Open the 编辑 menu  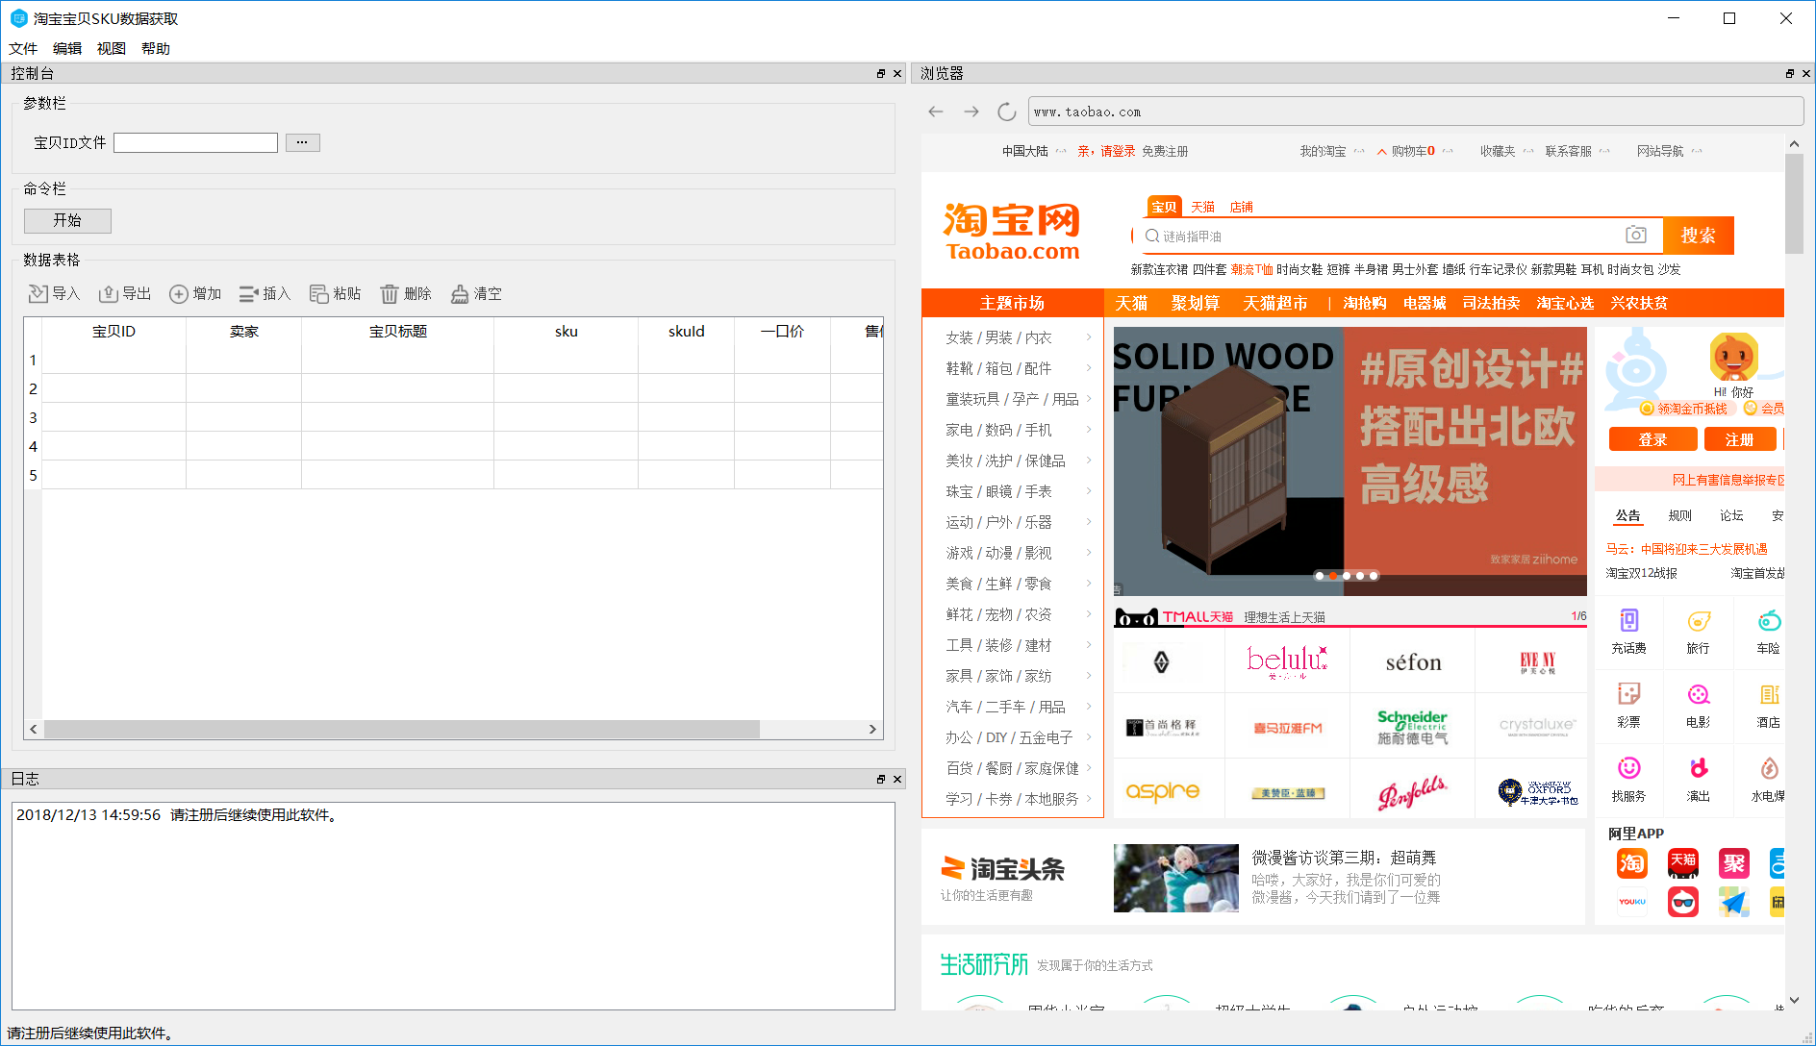(67, 48)
